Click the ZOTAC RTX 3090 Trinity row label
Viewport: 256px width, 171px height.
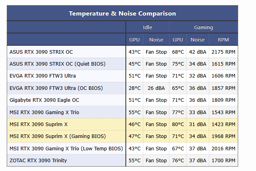pyautogui.click(x=38, y=161)
